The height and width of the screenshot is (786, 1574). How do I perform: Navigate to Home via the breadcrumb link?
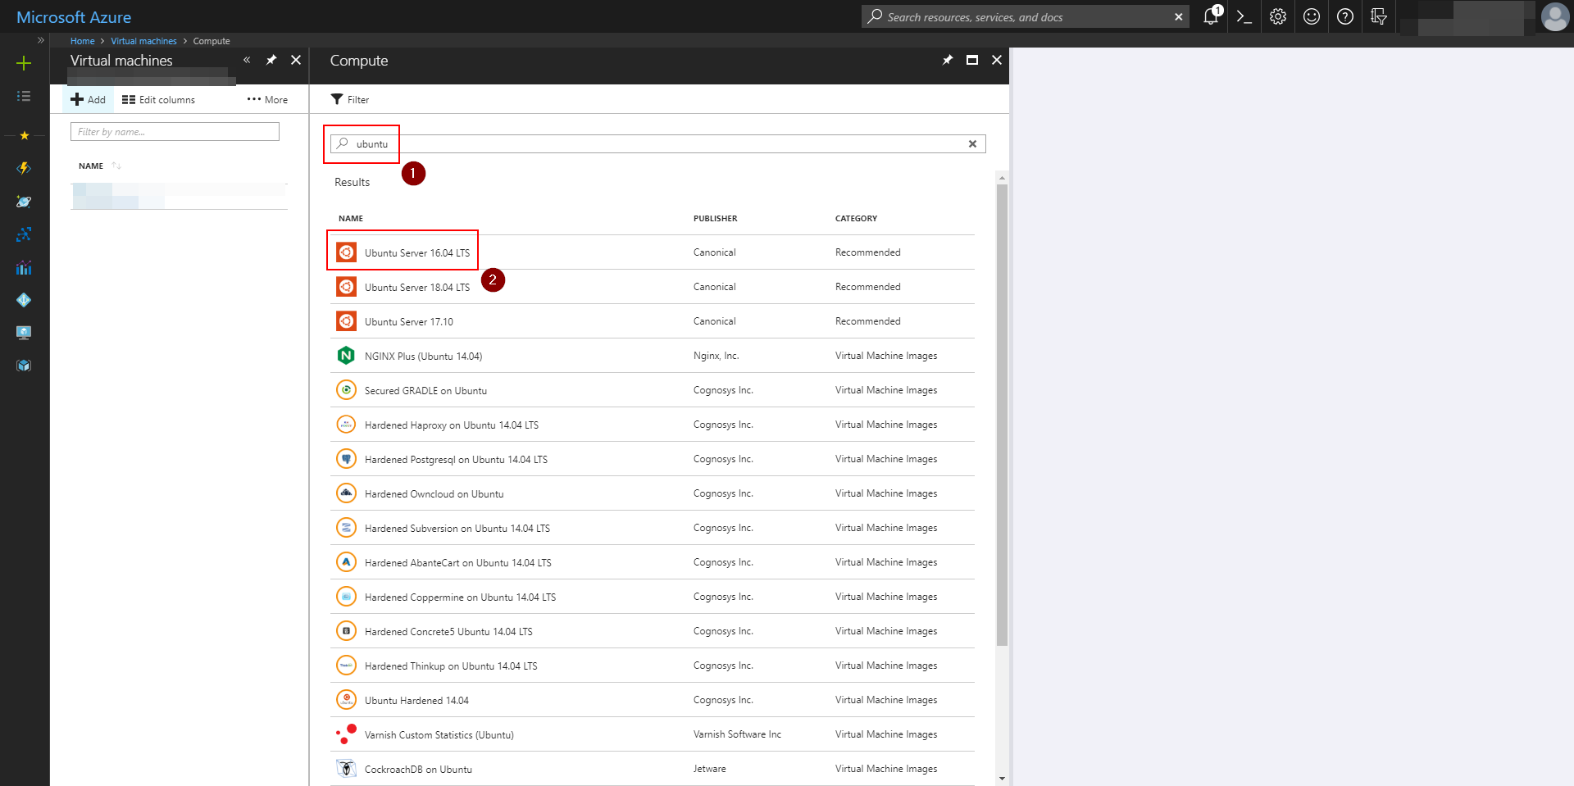82,41
